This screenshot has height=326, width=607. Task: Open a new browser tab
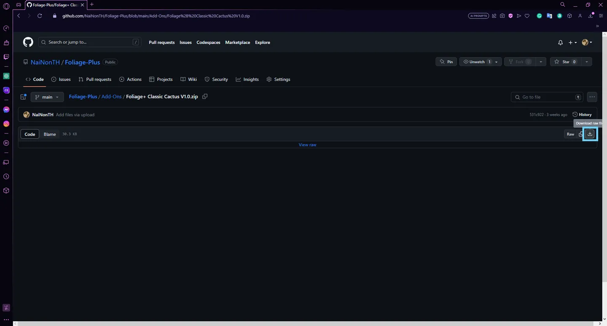click(x=92, y=5)
